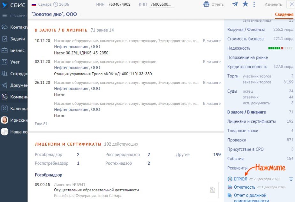Click the paper plane send icon in header
Viewport: 295px width, 202px height.
tap(235, 4)
